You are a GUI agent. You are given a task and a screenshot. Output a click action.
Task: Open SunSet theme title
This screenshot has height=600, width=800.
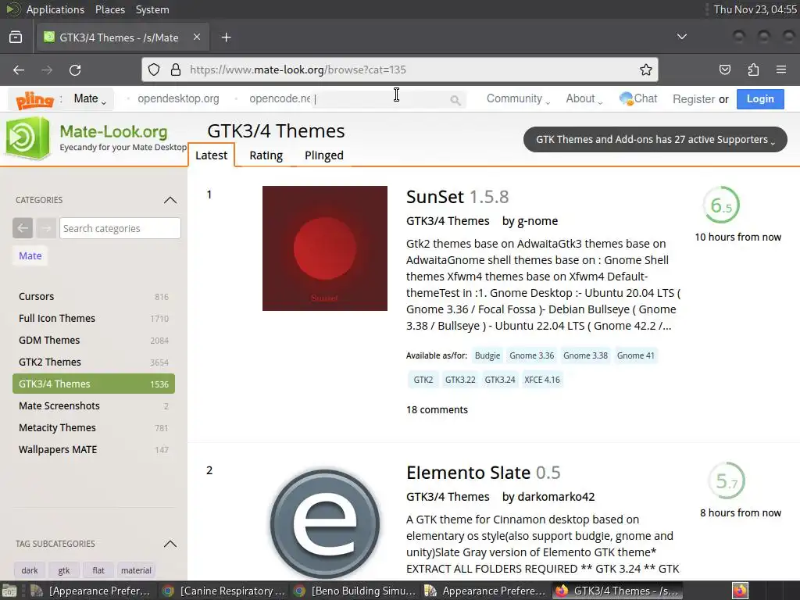click(434, 196)
